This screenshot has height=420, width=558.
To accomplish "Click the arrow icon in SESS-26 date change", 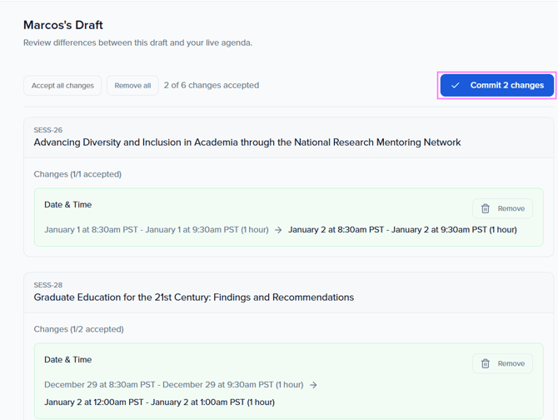I will pos(278,230).
